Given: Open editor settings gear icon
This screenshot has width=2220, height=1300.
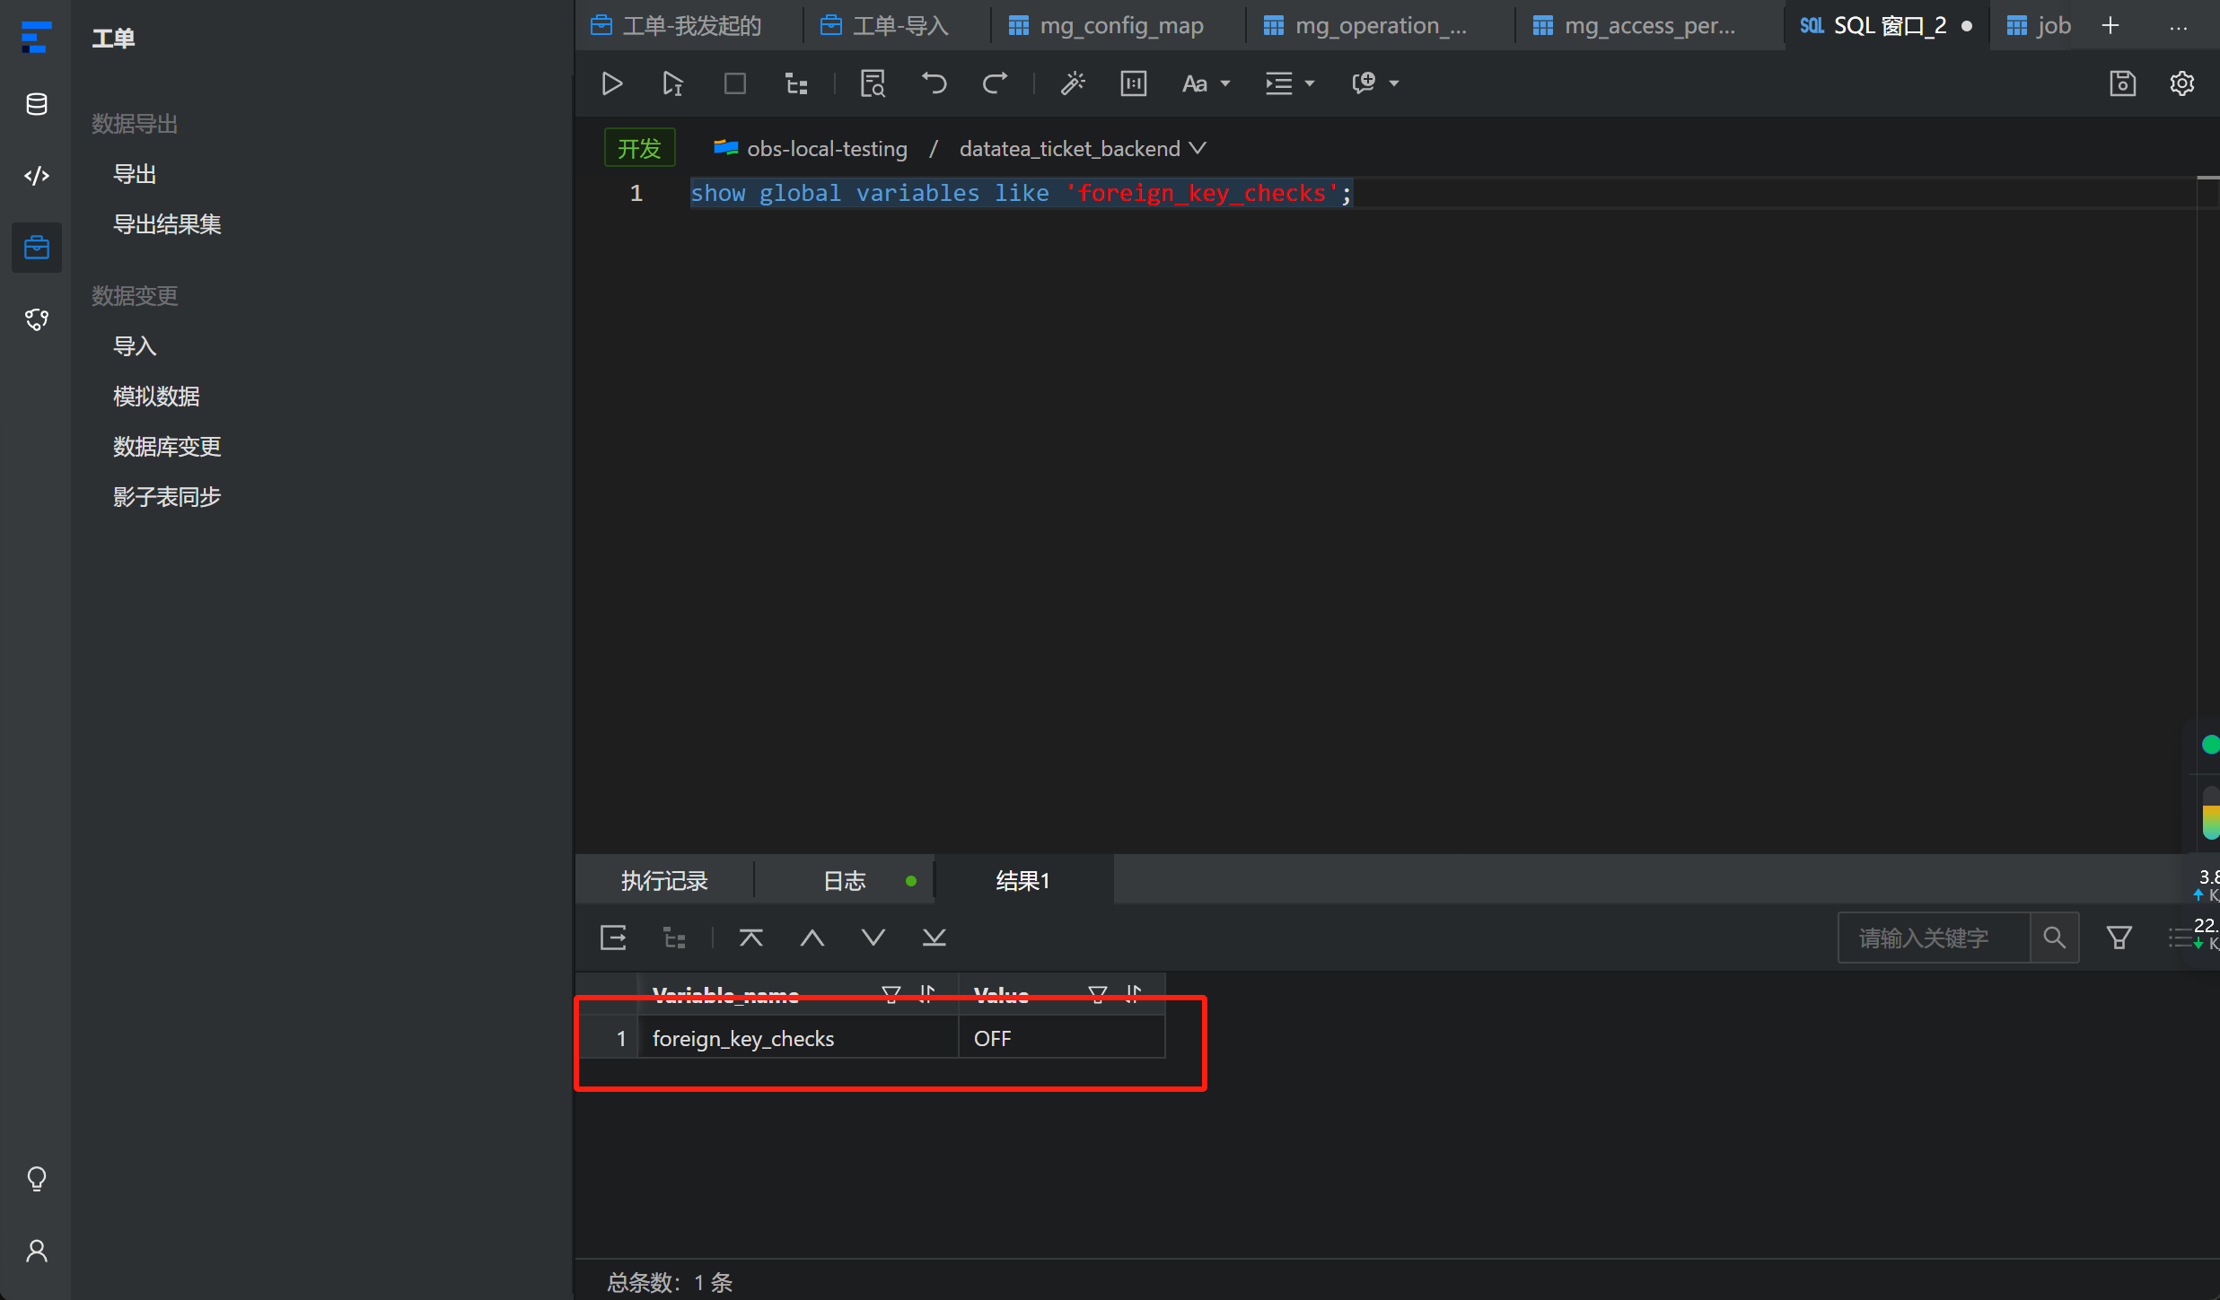Looking at the screenshot, I should click(x=2182, y=83).
